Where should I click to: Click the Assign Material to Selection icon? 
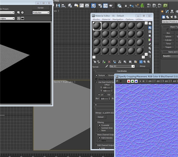pyautogui.click(x=104, y=62)
